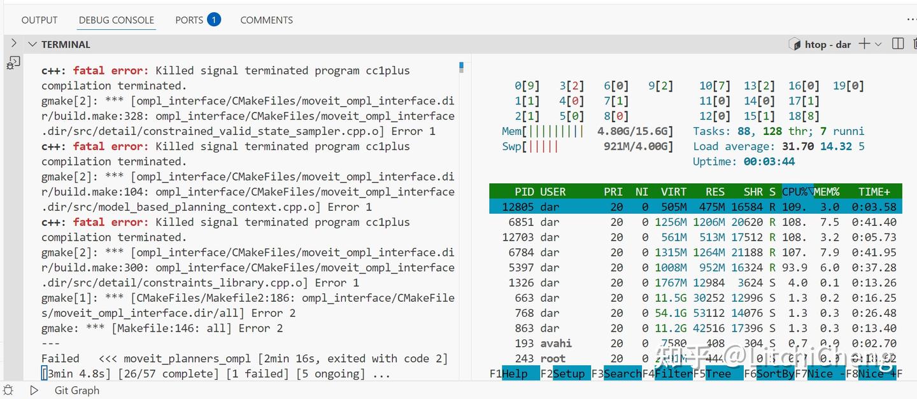The height and width of the screenshot is (399, 917).
Task: Kill the terminal with the trash icon
Action: (916, 44)
